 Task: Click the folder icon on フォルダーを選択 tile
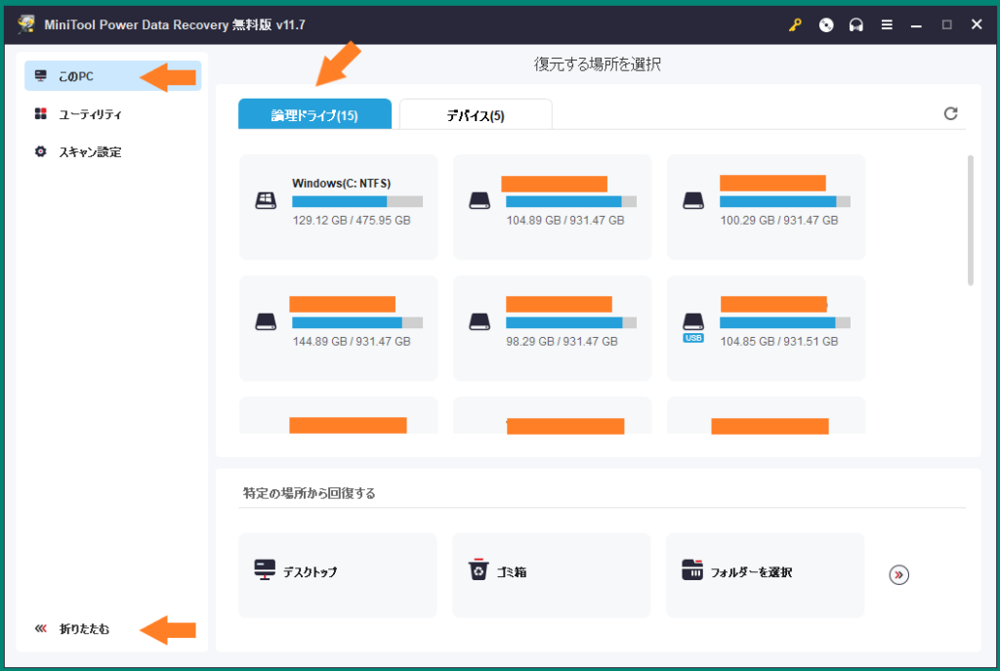pyautogui.click(x=693, y=567)
